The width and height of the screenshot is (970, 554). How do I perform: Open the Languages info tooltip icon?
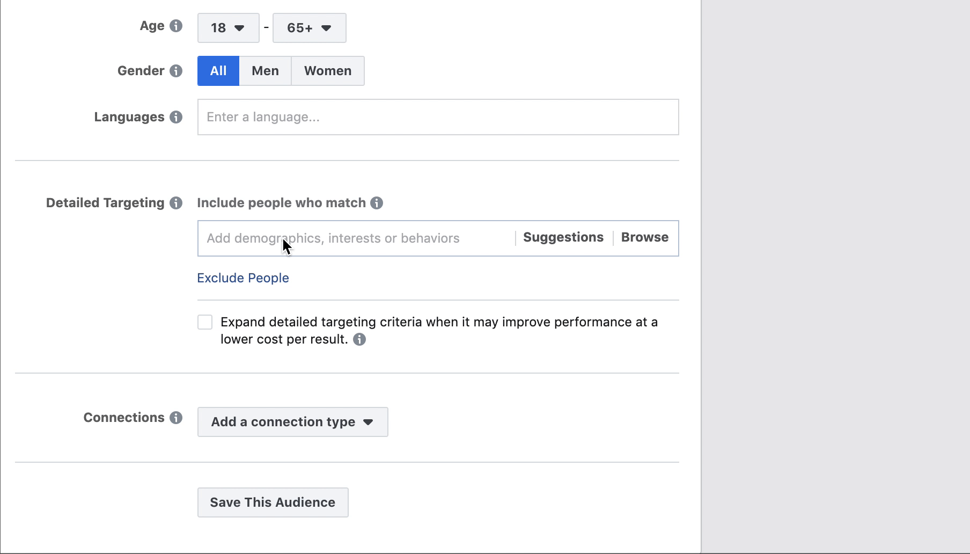[x=176, y=117]
